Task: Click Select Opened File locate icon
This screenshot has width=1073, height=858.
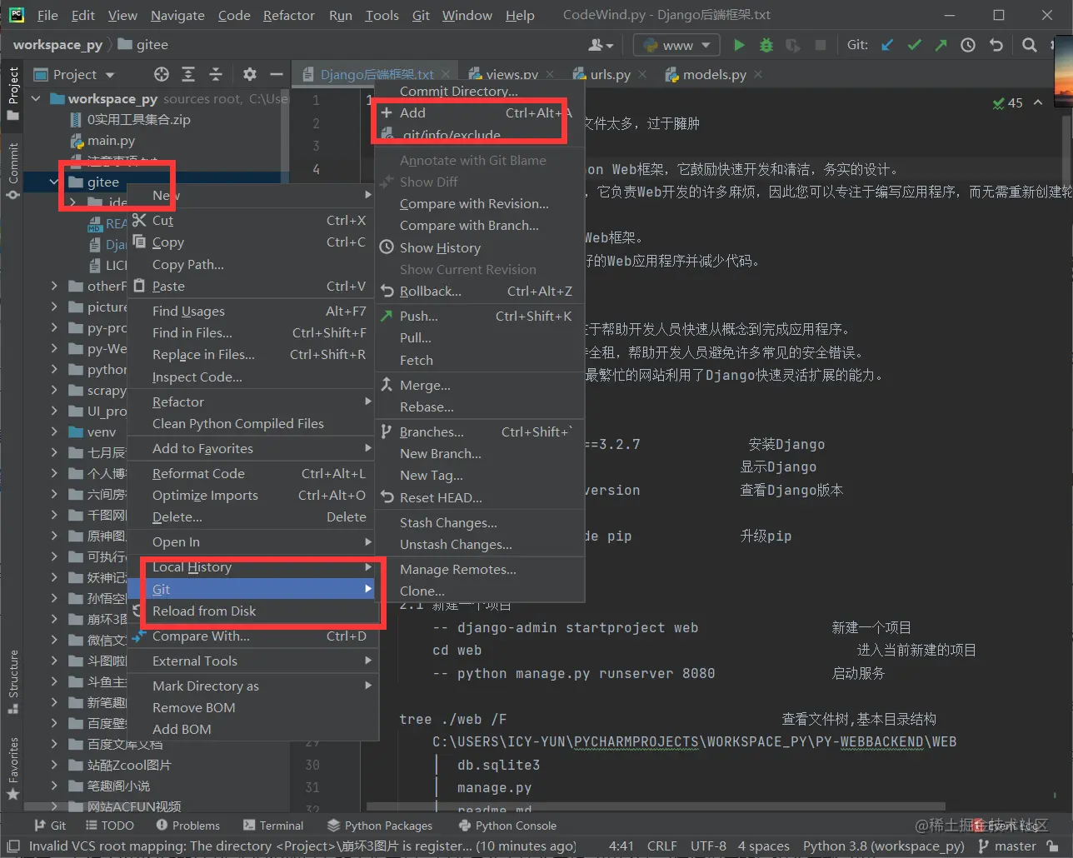Action: pos(162,75)
